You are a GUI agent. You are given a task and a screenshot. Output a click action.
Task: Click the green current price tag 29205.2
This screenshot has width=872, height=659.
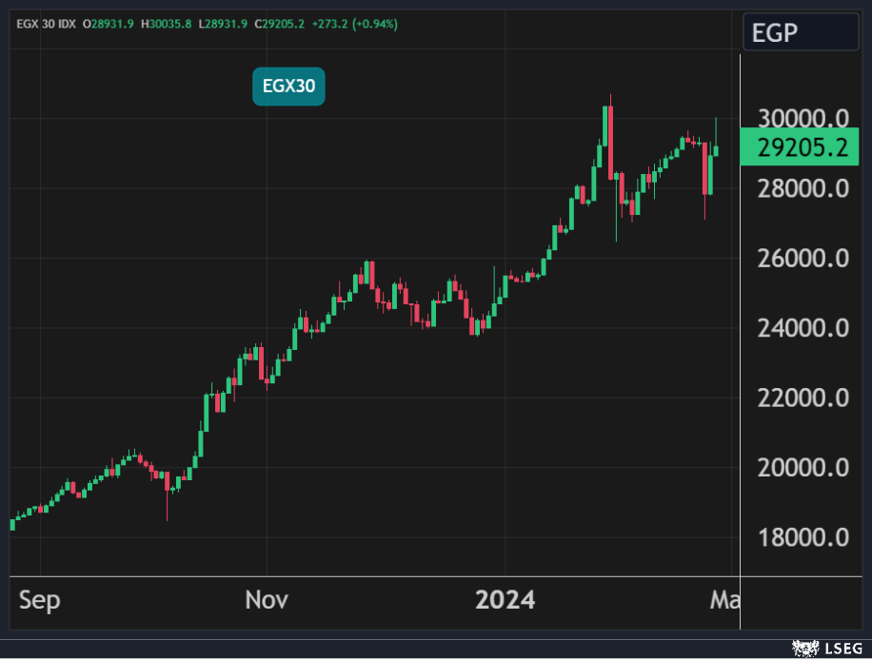(x=803, y=148)
